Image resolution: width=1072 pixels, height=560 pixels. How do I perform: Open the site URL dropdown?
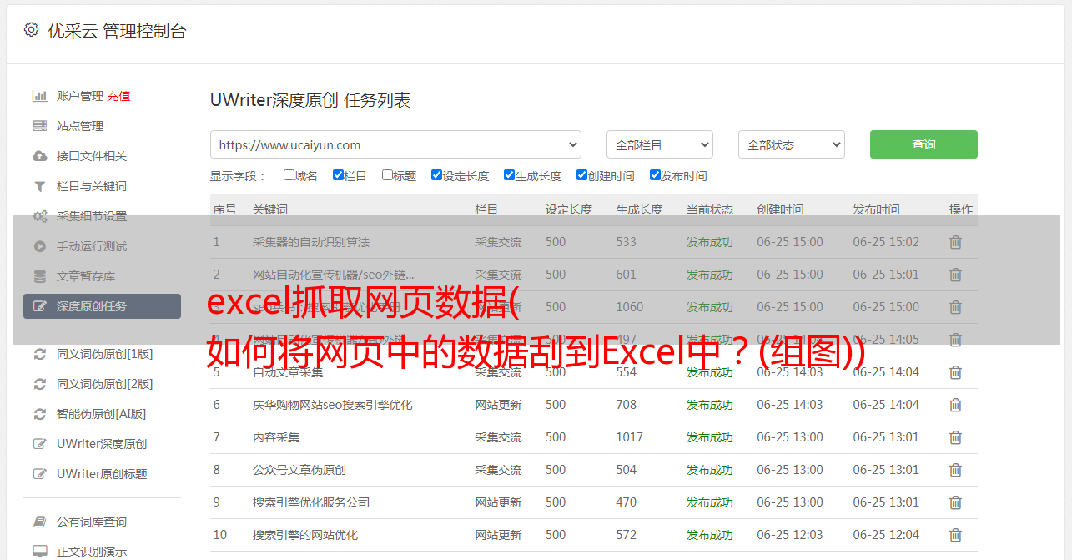pos(395,144)
